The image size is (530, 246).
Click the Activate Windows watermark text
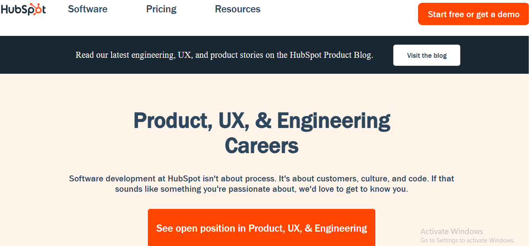(x=451, y=231)
